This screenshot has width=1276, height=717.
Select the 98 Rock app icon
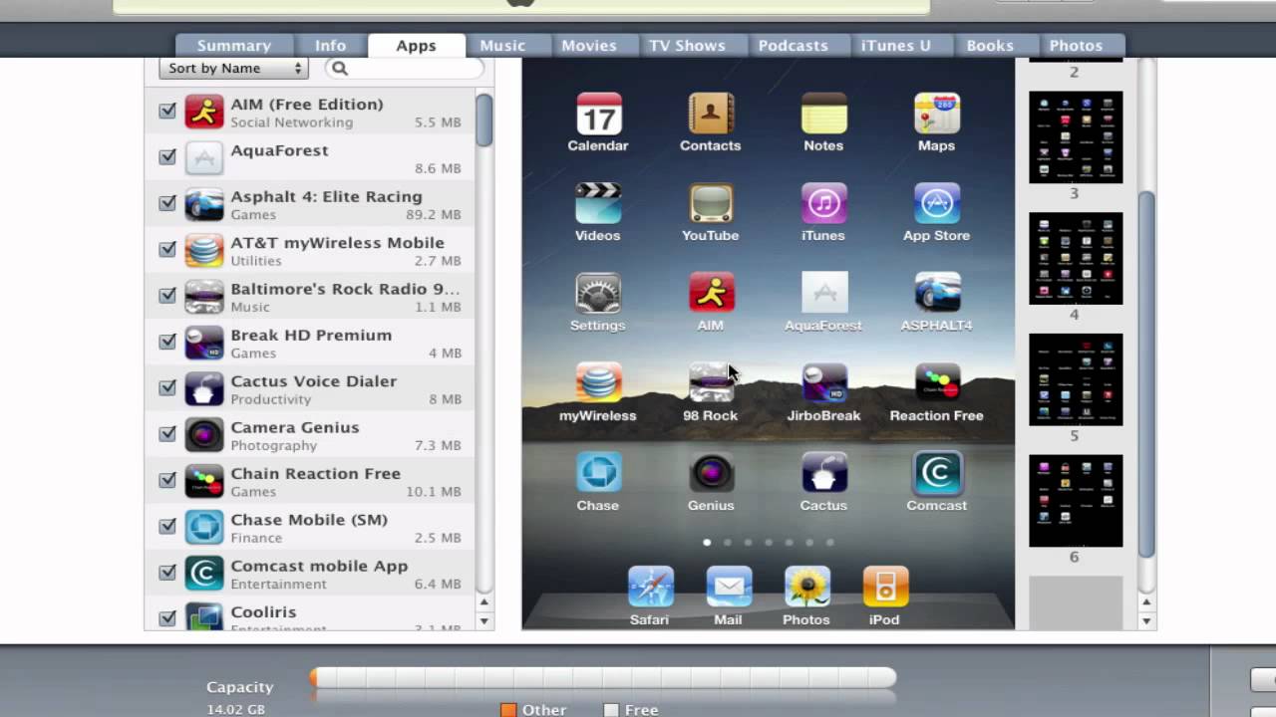(x=711, y=383)
